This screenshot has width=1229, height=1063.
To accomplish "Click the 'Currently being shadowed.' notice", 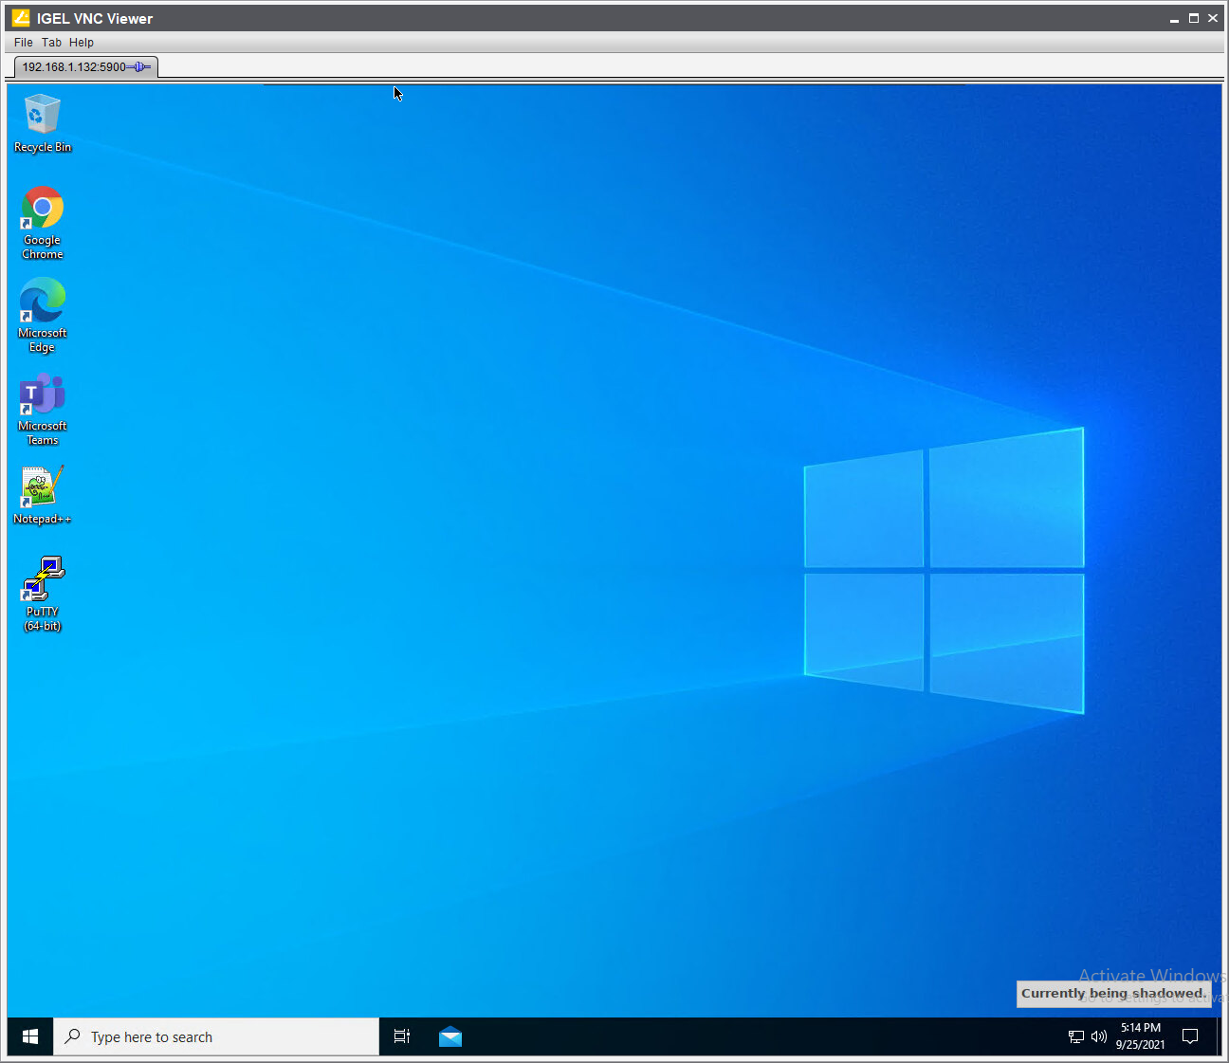I will pyautogui.click(x=1113, y=994).
